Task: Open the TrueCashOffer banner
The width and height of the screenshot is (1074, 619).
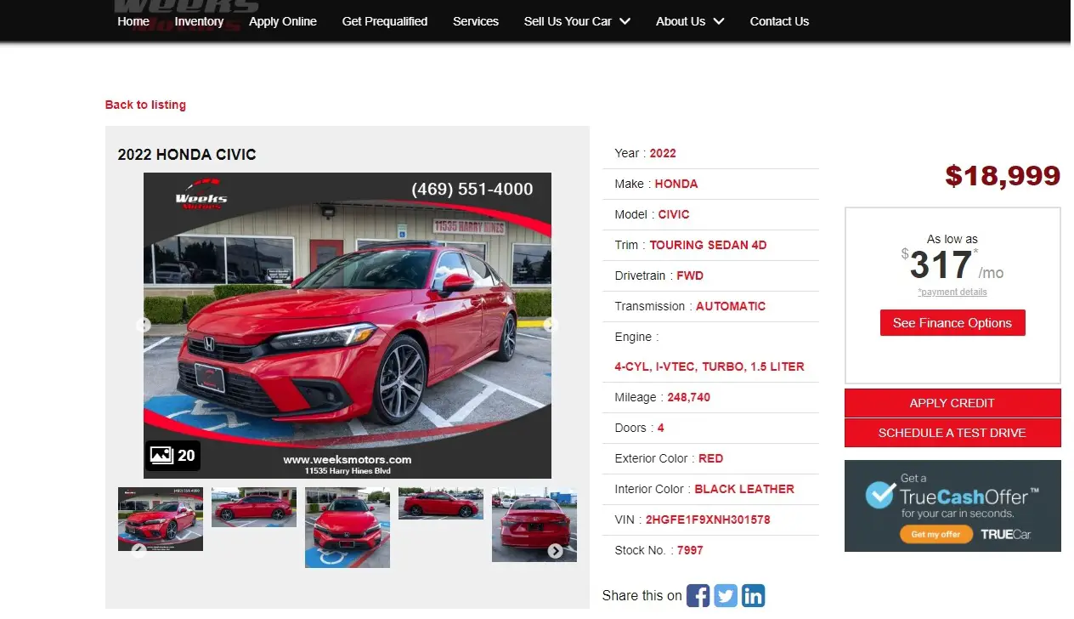Action: 952,506
